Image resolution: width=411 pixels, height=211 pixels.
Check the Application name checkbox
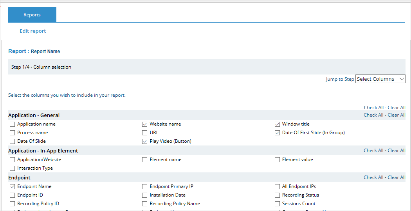13,124
